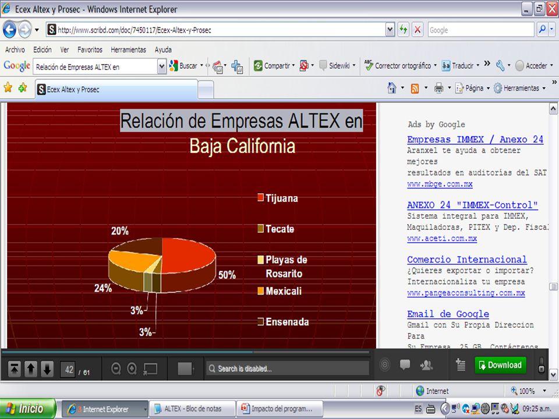The image size is (559, 419).
Task: Open the Inicio start menu
Action: tap(28, 409)
